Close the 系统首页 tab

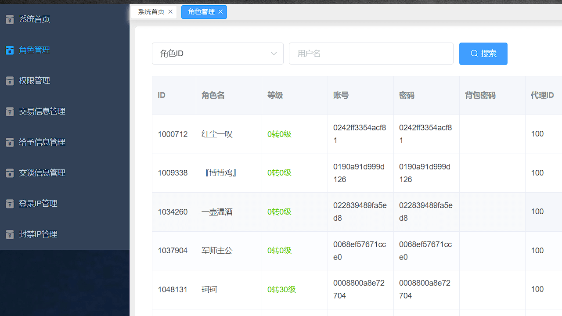[x=170, y=12]
